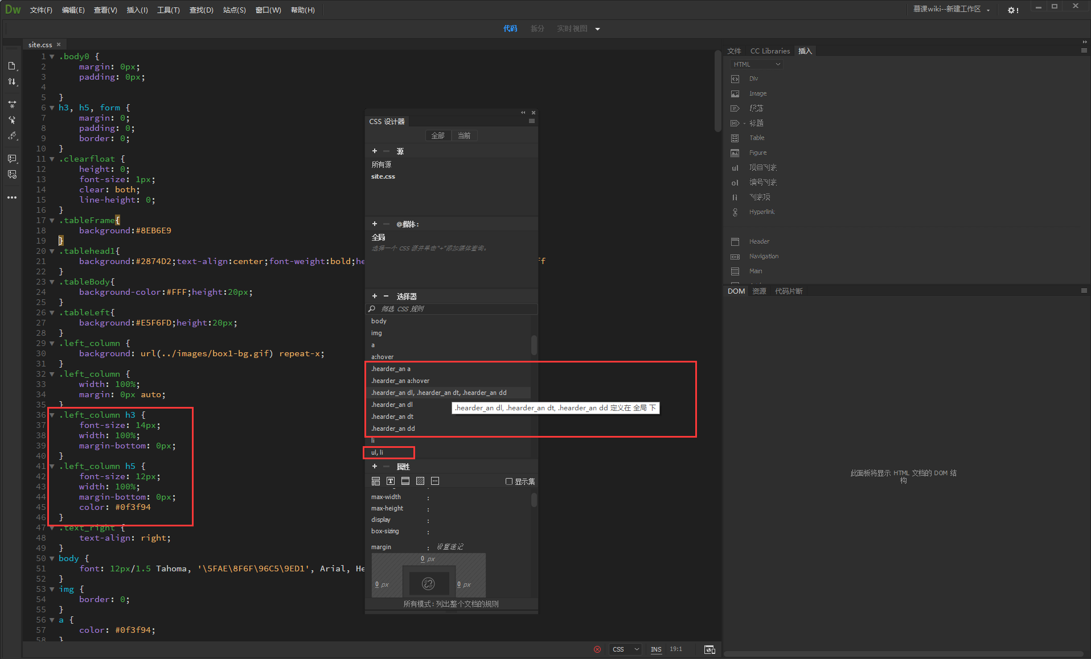
Task: Switch to the 代码片断 tab
Action: tap(789, 291)
